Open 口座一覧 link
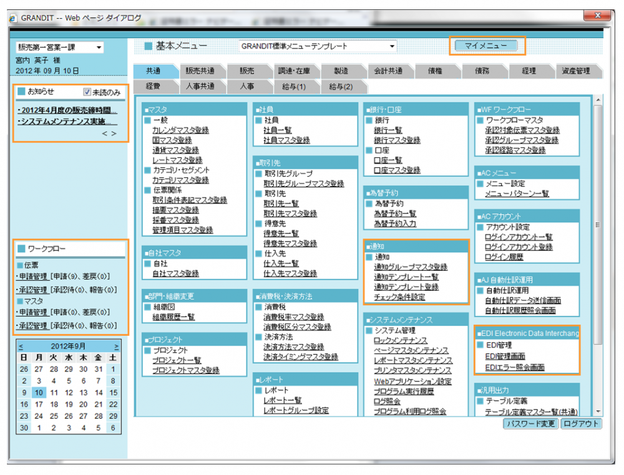The height and width of the screenshot is (475, 624). pos(388,160)
